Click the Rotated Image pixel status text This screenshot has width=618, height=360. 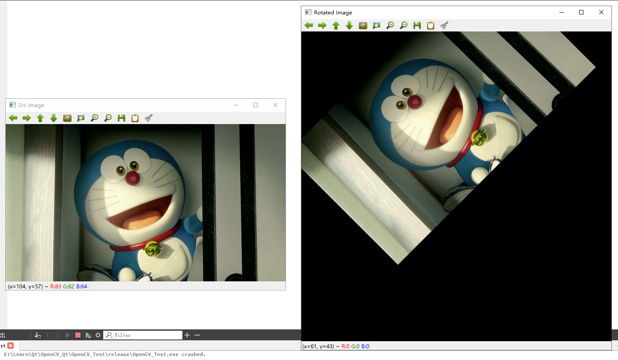coord(335,346)
